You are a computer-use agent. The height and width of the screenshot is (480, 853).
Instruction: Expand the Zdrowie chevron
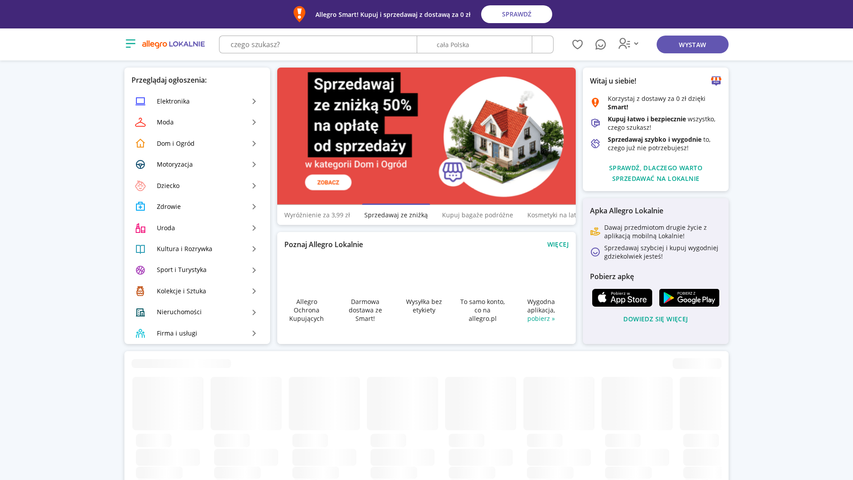point(254,207)
